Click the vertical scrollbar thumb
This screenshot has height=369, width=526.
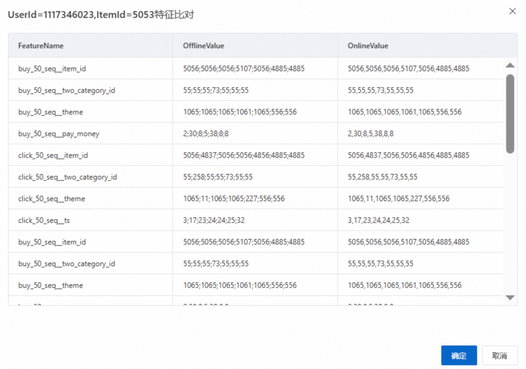pos(510,114)
